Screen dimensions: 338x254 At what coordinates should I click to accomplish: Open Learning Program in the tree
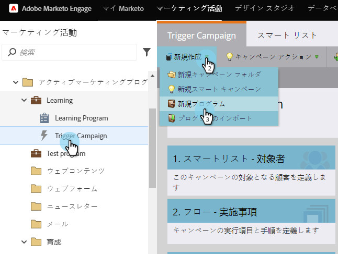click(x=81, y=118)
